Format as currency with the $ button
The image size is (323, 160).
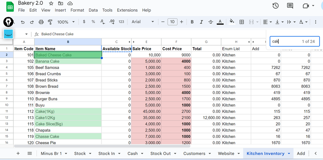[x=84, y=22]
